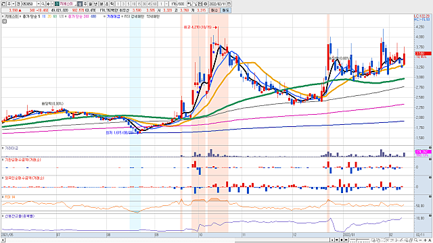
Task: Click the small panel icon under the 지에스이 legend
Action: click(x=4, y=21)
